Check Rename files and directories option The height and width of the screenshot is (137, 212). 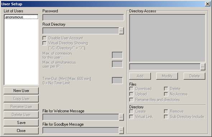click(x=131, y=100)
